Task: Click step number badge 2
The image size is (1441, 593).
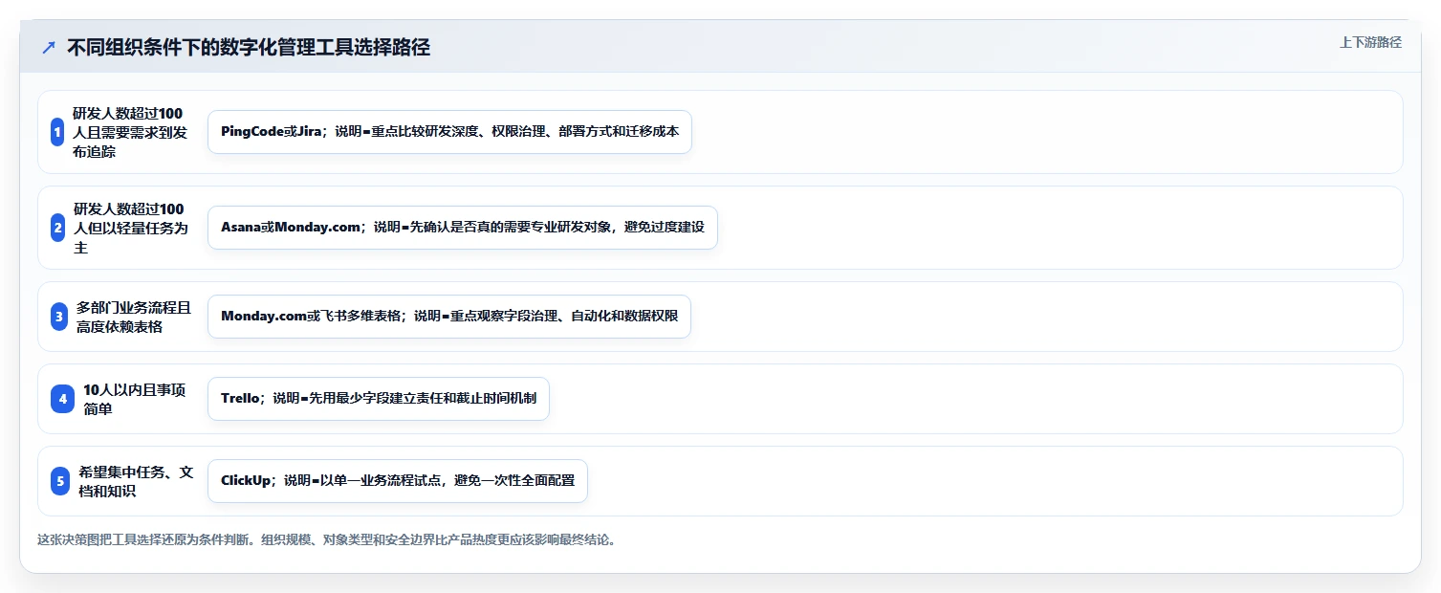Action: click(x=58, y=228)
